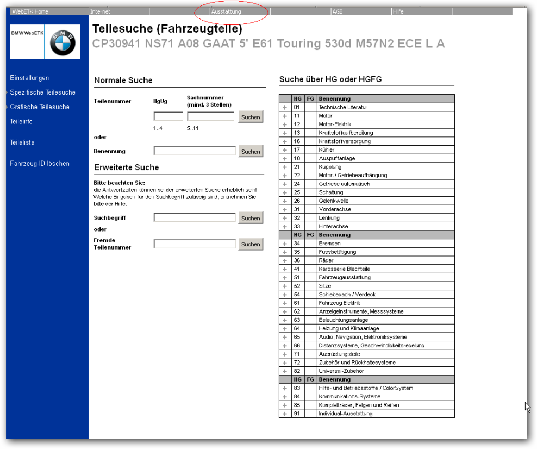Image resolution: width=537 pixels, height=449 pixels.
Task: Expand HG 52 Sitze group
Action: 285,286
